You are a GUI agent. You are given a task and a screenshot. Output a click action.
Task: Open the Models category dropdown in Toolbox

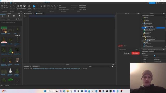4,19
